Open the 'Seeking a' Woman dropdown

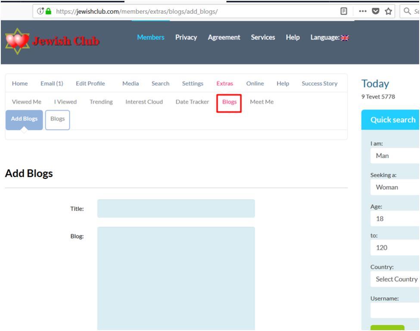click(395, 187)
